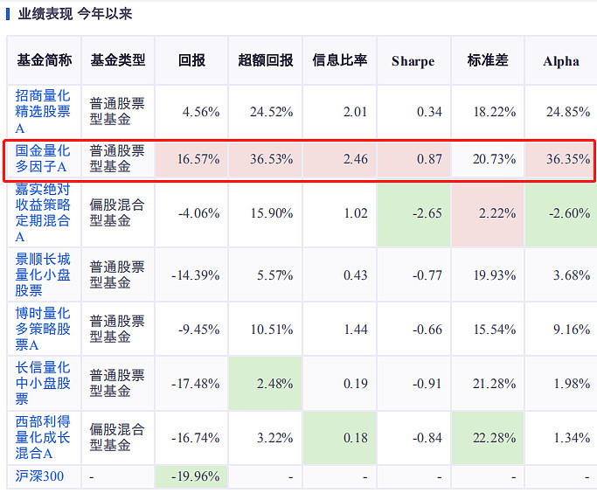The image size is (597, 493).
Task: Open the 博时量化多策略股票A fund link
Action: tap(43, 329)
